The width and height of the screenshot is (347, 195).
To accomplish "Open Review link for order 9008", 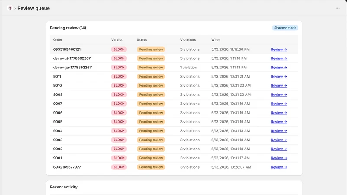I will point(279,94).
